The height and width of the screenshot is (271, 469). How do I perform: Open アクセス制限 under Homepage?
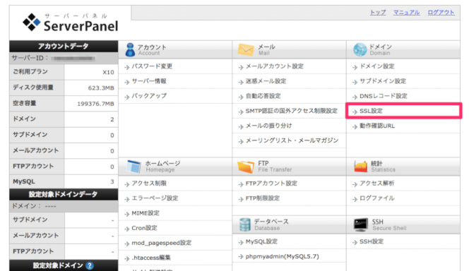(149, 183)
